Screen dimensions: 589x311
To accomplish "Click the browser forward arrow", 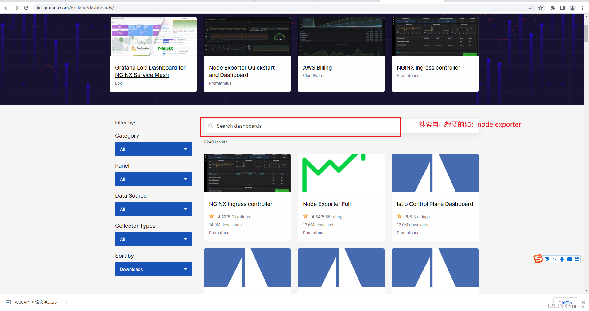I will coord(16,8).
